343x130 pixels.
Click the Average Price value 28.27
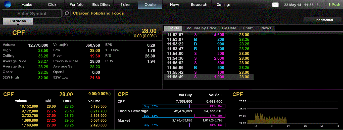click(x=43, y=61)
